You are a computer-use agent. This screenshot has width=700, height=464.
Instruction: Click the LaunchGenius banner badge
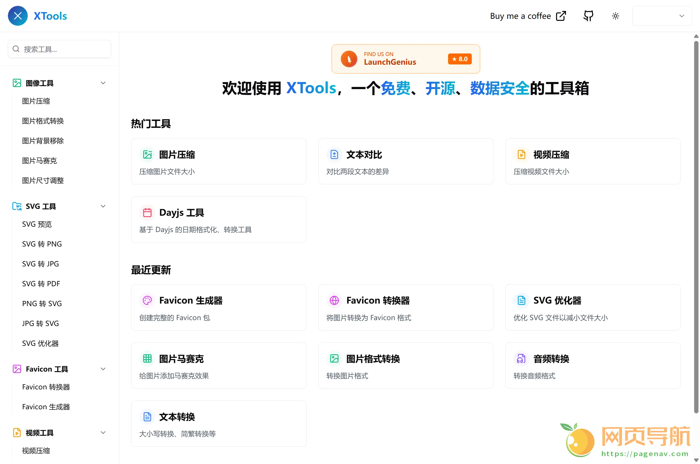[406, 59]
